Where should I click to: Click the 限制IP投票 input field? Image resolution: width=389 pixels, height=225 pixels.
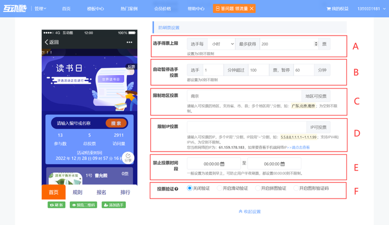pyautogui.click(x=246, y=127)
